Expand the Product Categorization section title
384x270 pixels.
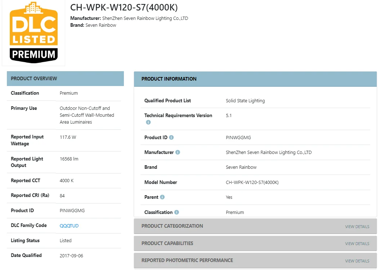[x=172, y=226]
